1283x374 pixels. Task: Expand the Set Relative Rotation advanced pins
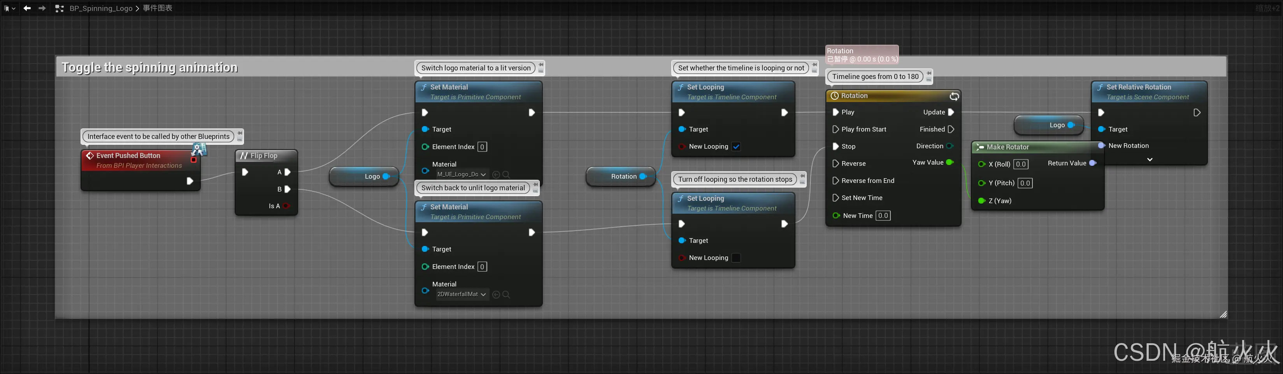pyautogui.click(x=1150, y=160)
